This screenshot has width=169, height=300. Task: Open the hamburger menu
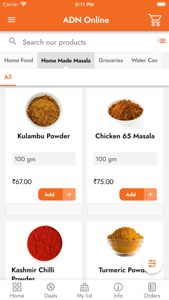click(x=12, y=20)
